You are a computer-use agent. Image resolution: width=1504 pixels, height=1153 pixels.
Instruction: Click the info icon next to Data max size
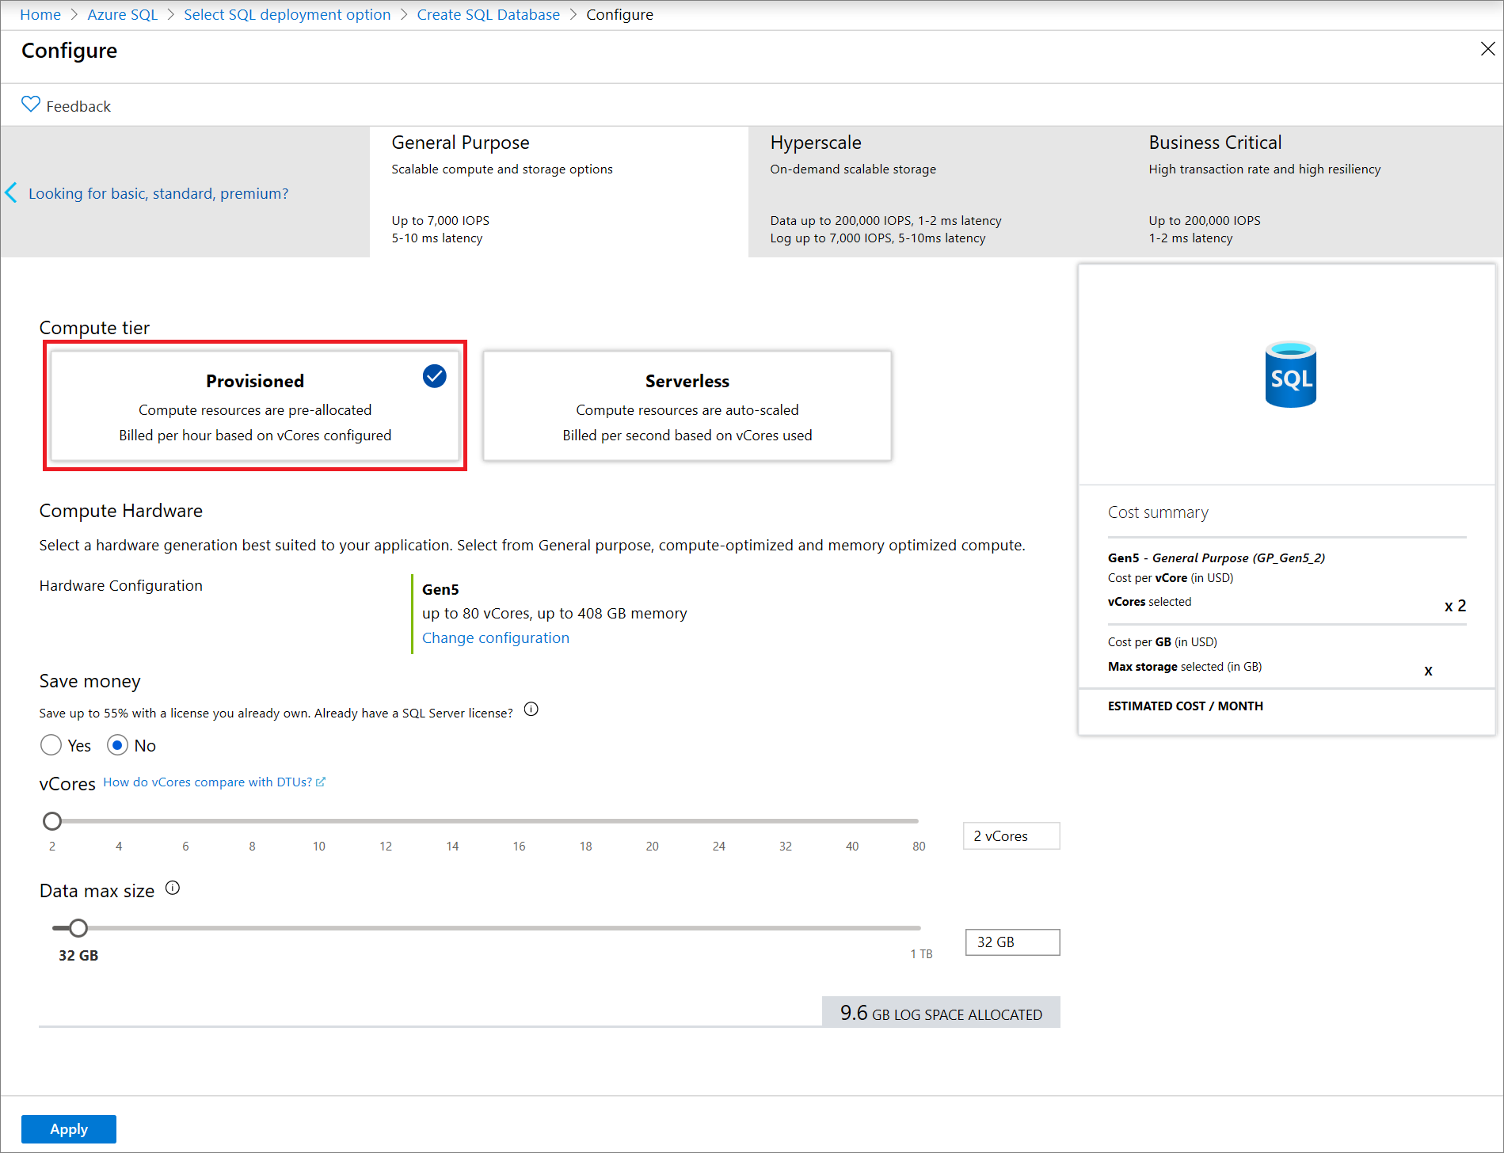pyautogui.click(x=173, y=889)
